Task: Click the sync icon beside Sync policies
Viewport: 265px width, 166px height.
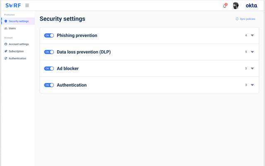Action: tap(237, 19)
